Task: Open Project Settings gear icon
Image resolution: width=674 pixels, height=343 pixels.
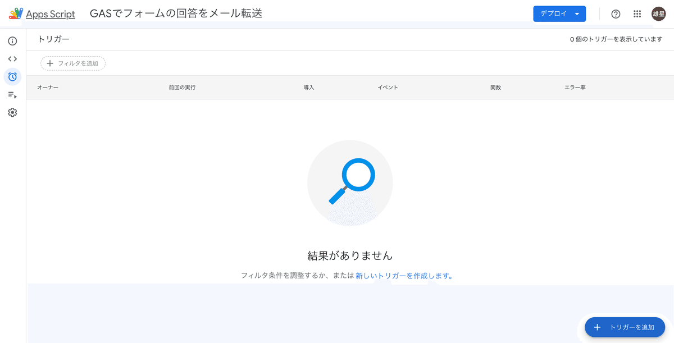Action: point(12,112)
